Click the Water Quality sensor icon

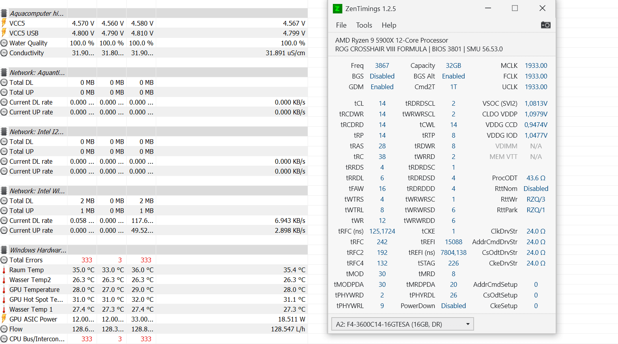point(4,43)
